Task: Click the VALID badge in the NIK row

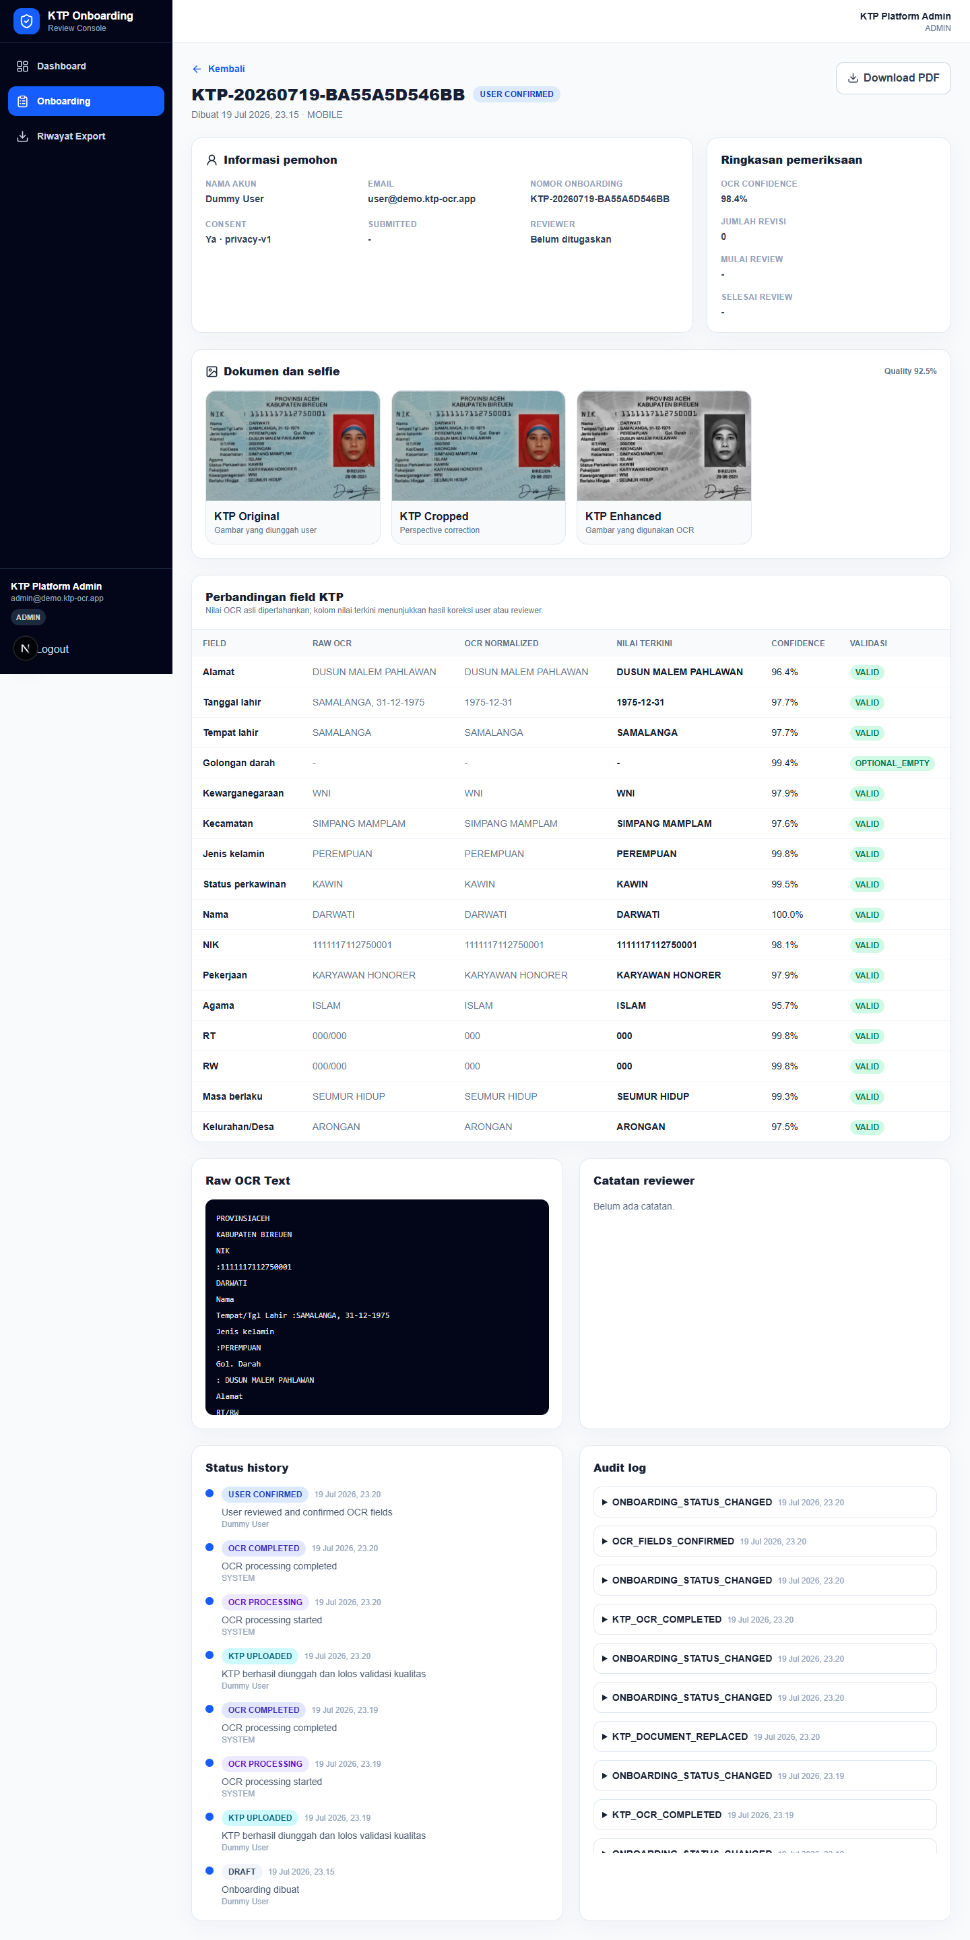Action: (867, 945)
